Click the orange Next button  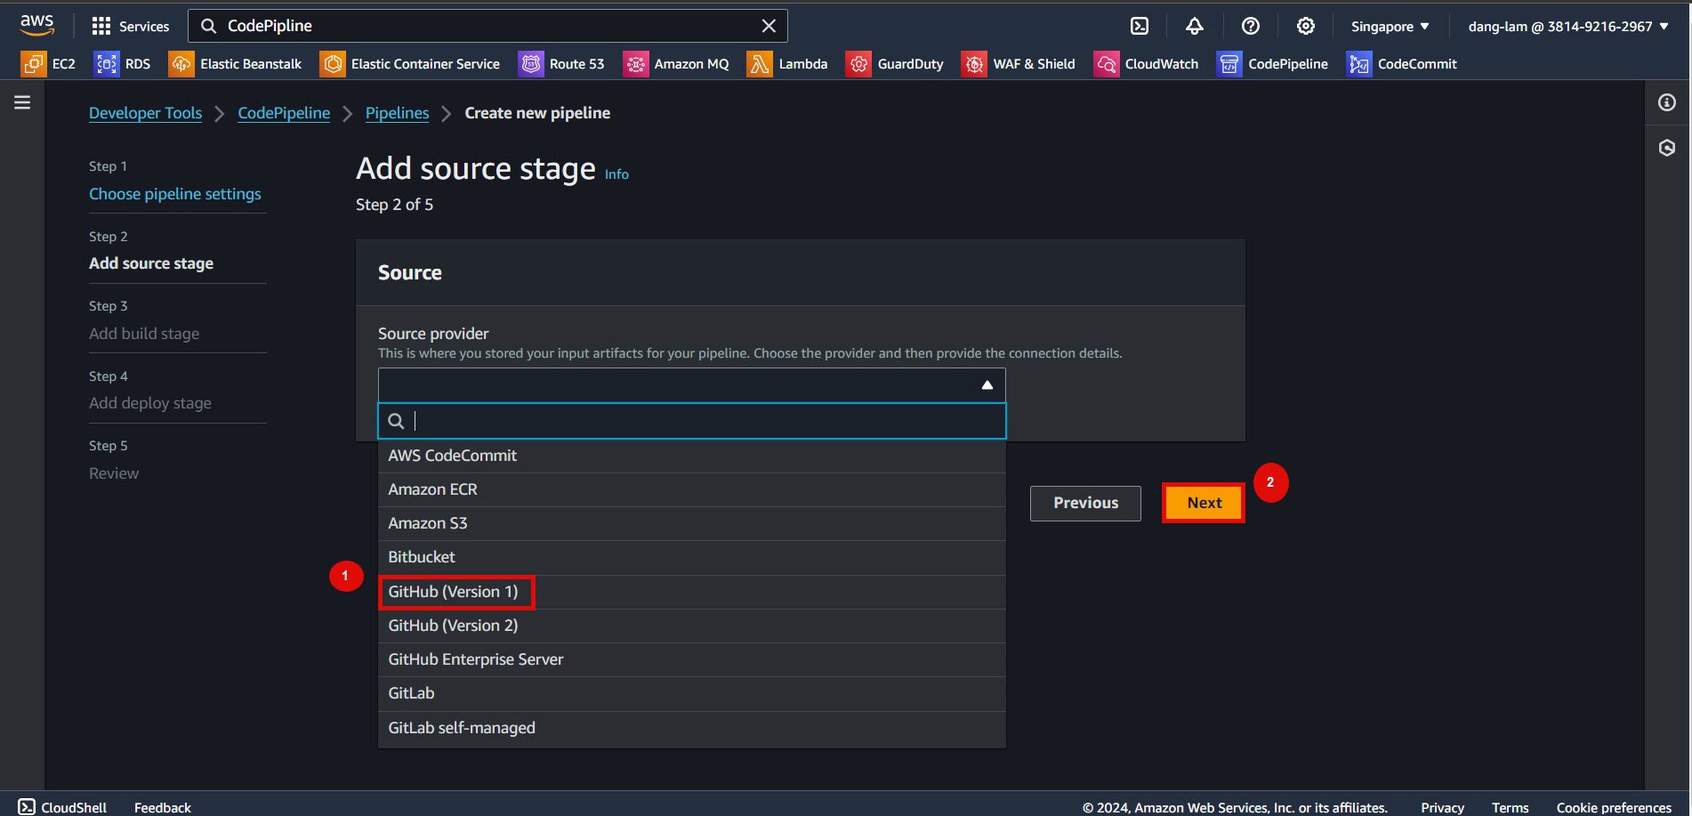click(x=1205, y=503)
